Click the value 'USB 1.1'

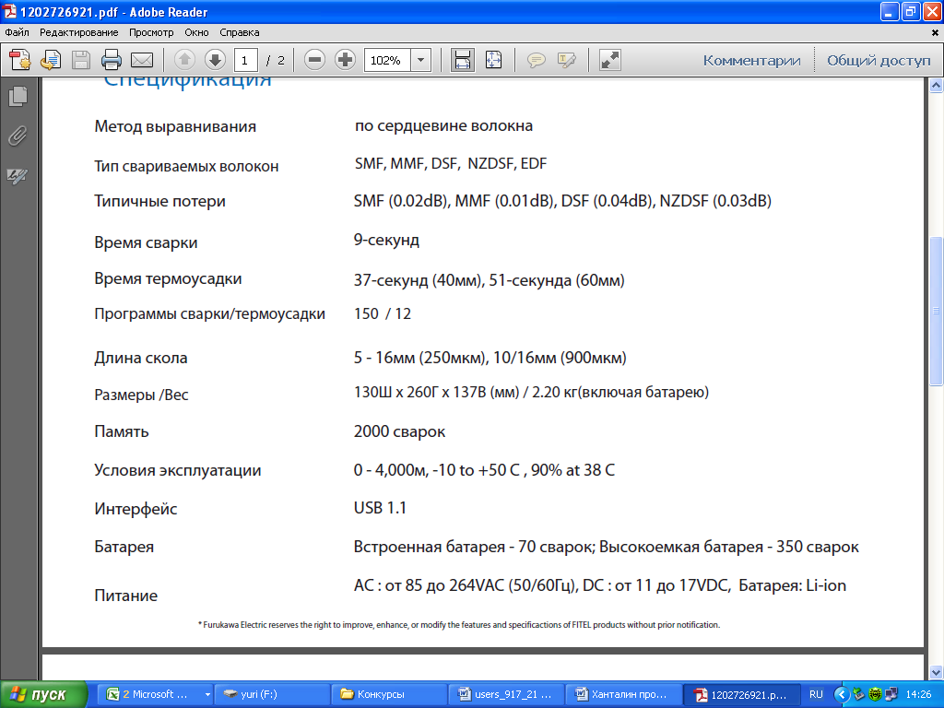380,508
